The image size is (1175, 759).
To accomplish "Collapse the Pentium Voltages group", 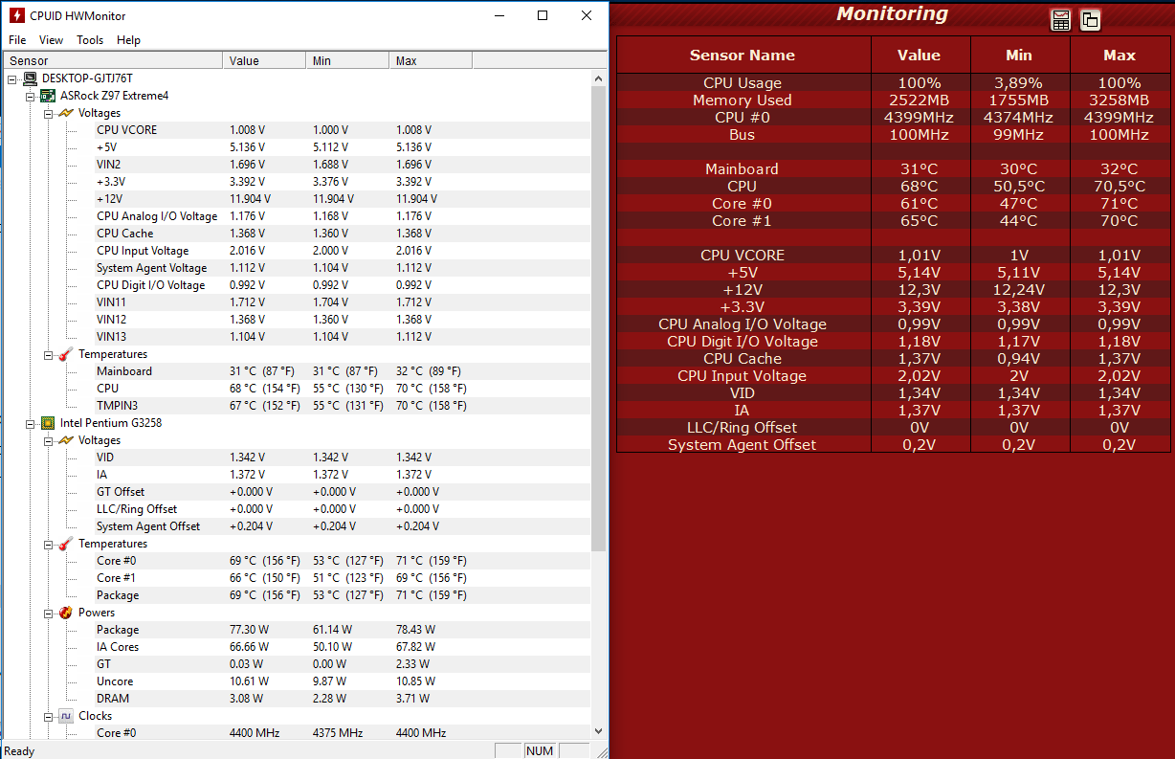I will click(48, 440).
